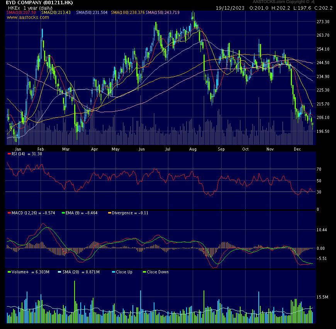
Task: Click the Mar month label
Action: [x=66, y=149]
